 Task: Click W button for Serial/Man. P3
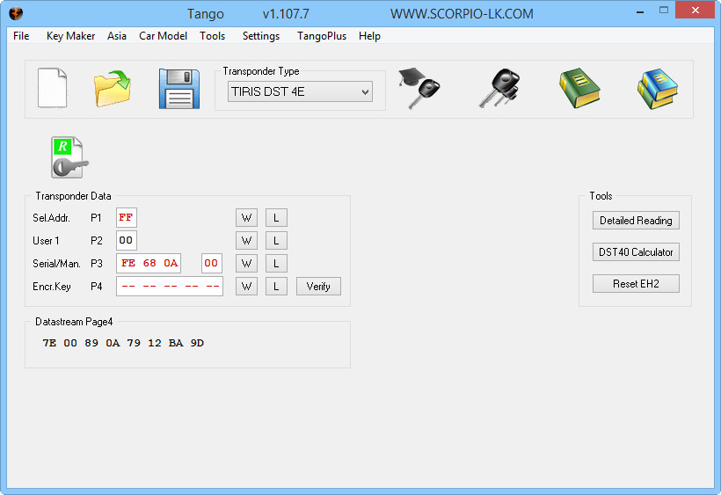246,264
